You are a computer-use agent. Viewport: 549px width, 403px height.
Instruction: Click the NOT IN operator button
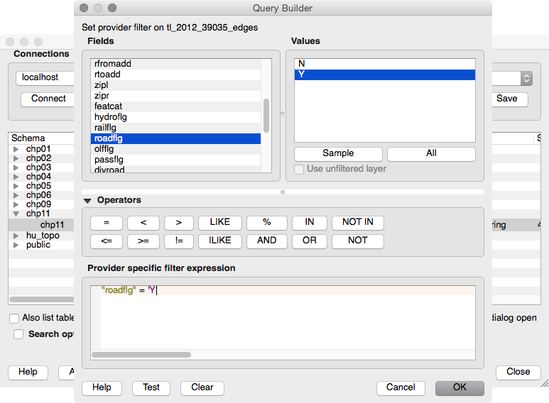coord(357,222)
